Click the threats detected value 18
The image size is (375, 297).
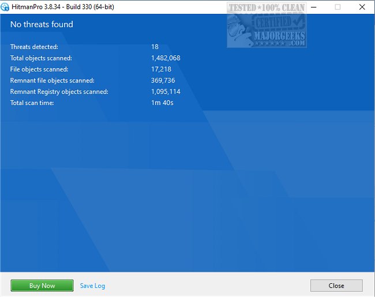click(x=155, y=47)
